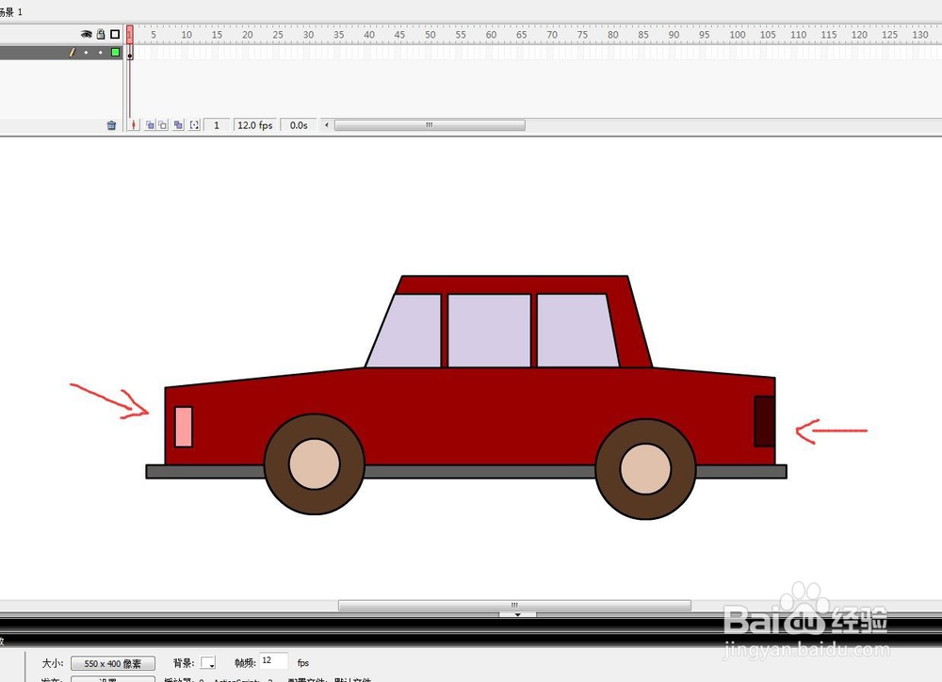Delete layer with trash can icon
The width and height of the screenshot is (942, 682).
111,125
